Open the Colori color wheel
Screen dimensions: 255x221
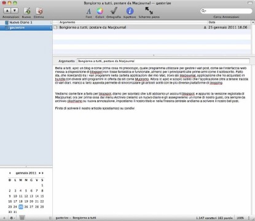100,11
